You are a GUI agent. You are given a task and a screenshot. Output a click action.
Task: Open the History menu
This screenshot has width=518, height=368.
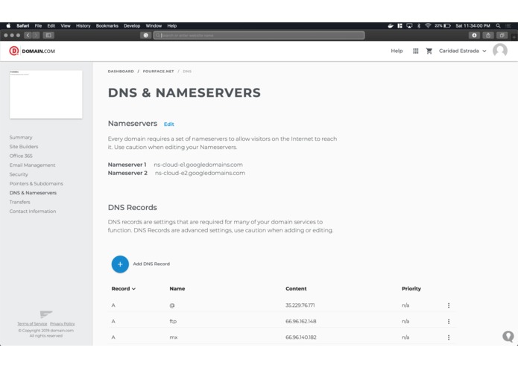pos(83,26)
